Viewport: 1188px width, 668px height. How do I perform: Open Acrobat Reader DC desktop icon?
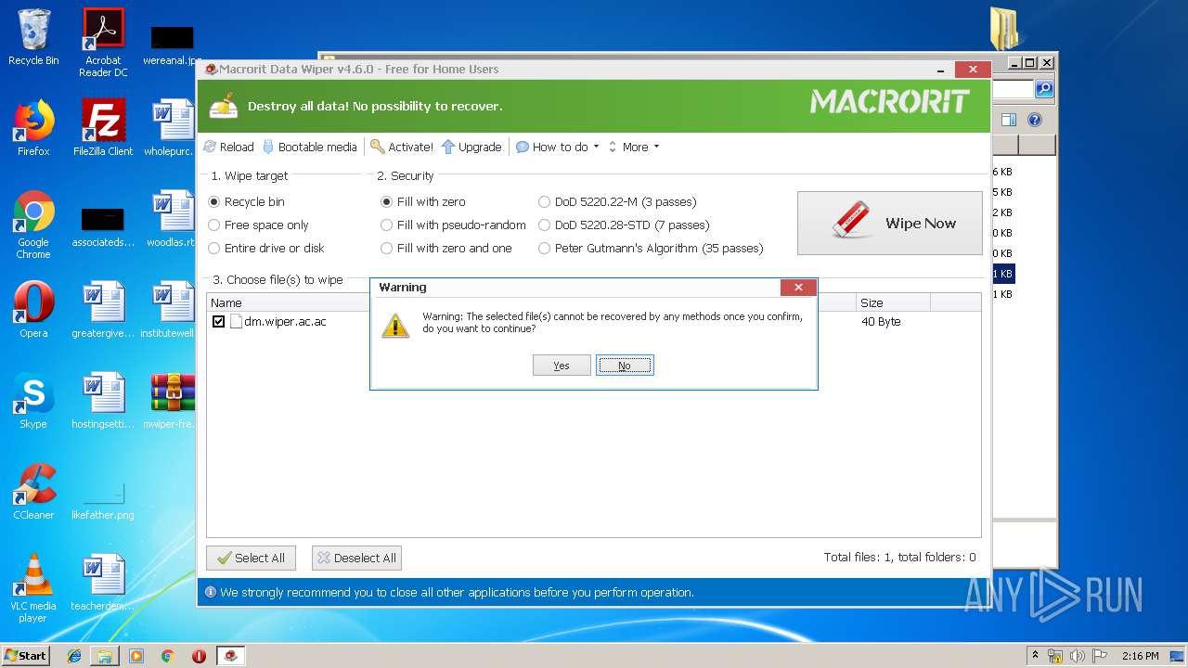click(x=103, y=43)
